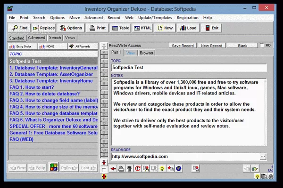Click into the TOPIC input field
This screenshot has height=188, width=283.
pos(189,68)
